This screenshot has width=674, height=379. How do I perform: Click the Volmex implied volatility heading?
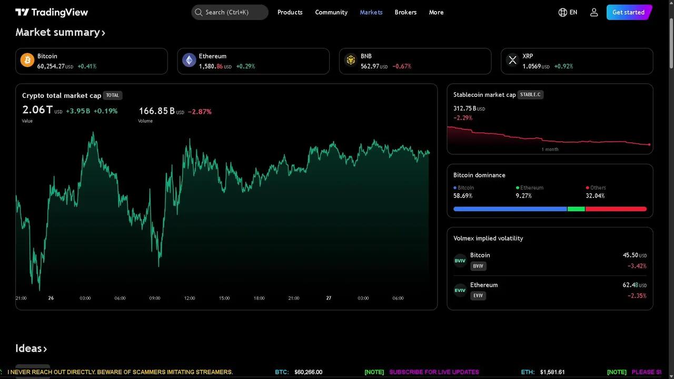[488, 238]
